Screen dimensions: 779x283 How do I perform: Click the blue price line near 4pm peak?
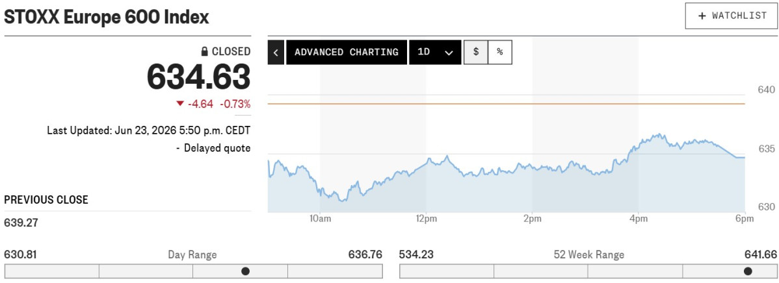(x=659, y=134)
